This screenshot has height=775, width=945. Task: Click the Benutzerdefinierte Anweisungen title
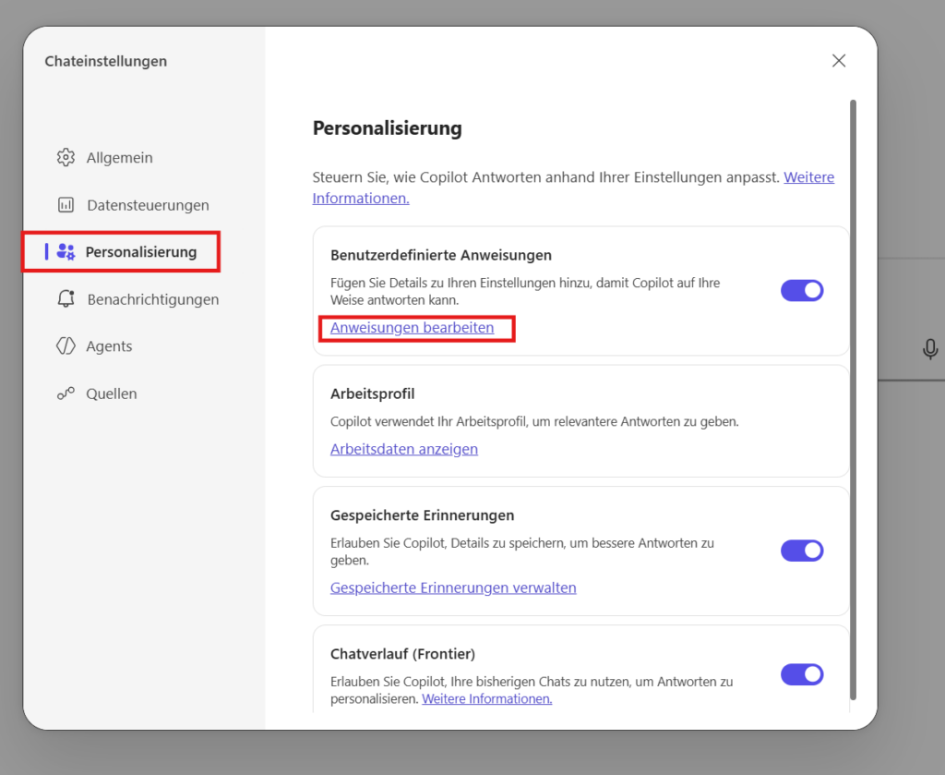tap(440, 255)
